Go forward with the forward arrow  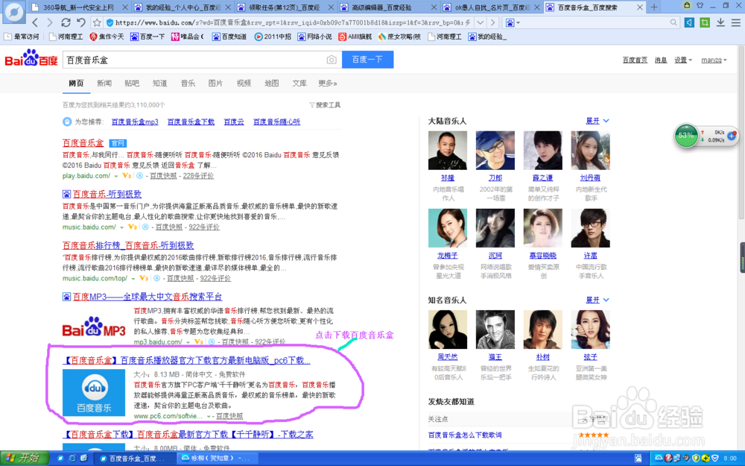[x=49, y=22]
